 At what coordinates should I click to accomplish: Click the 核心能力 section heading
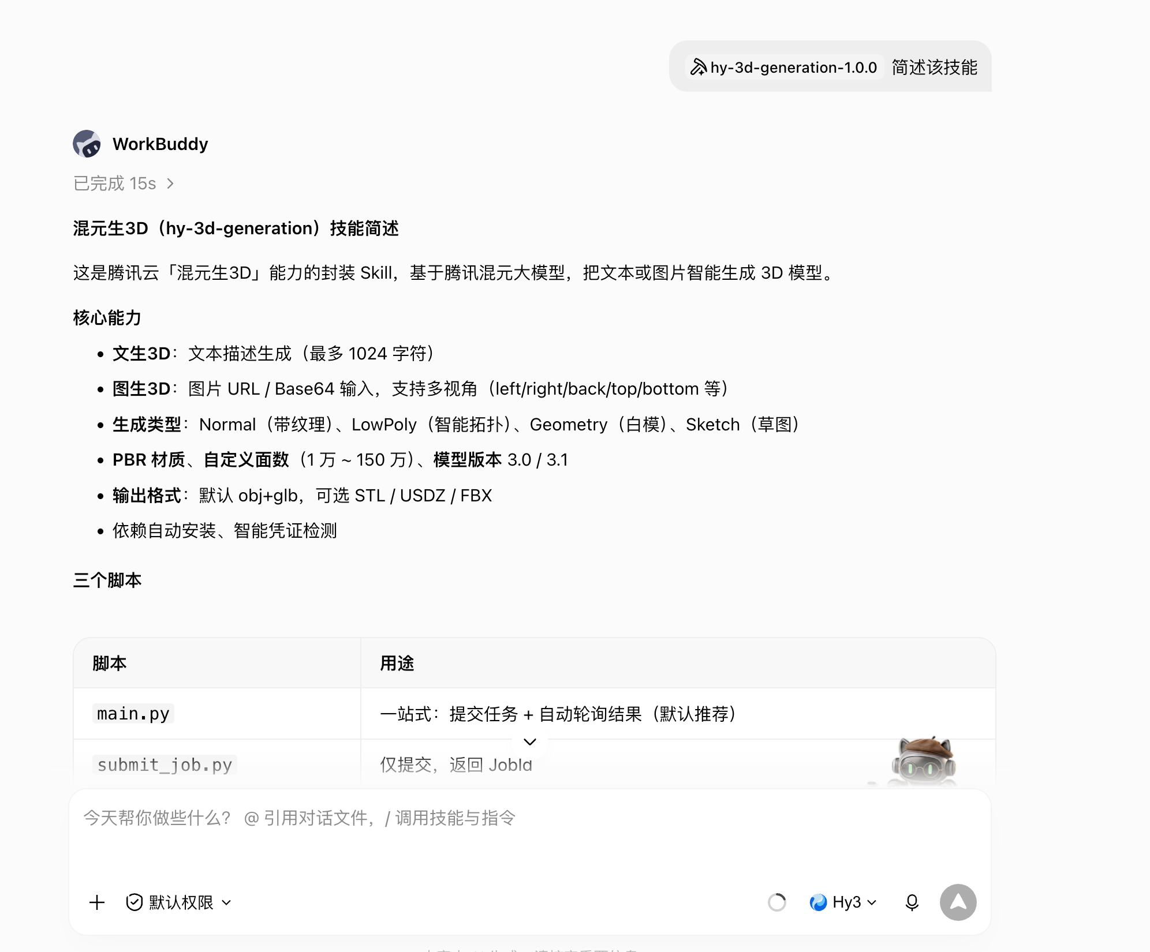coord(107,318)
